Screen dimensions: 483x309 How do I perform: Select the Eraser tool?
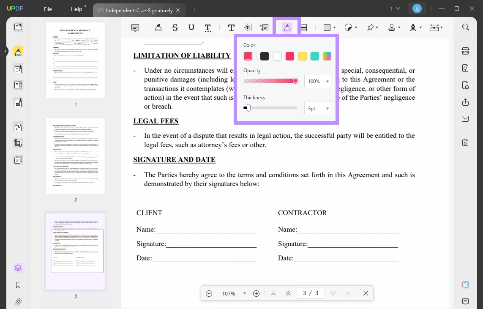[304, 28]
